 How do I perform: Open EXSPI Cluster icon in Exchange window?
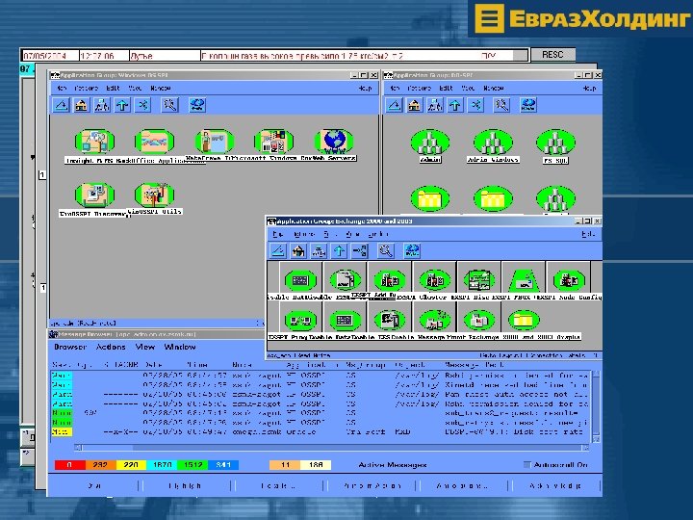click(x=435, y=280)
